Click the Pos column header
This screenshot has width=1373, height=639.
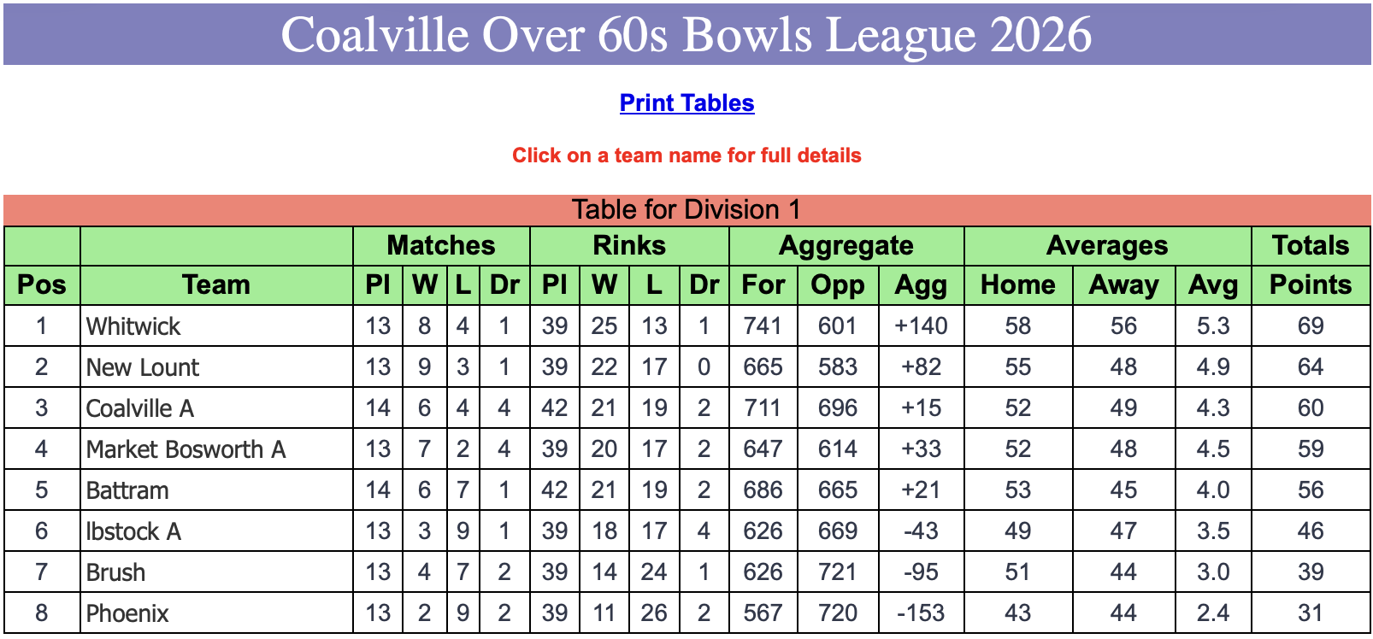click(42, 284)
